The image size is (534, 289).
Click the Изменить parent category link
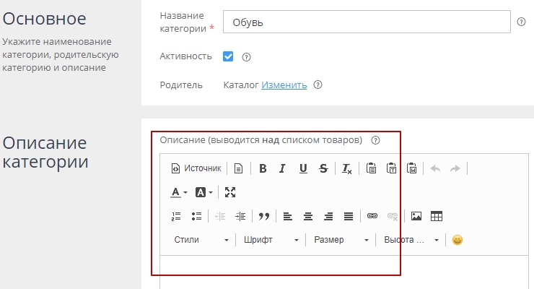pyautogui.click(x=284, y=85)
